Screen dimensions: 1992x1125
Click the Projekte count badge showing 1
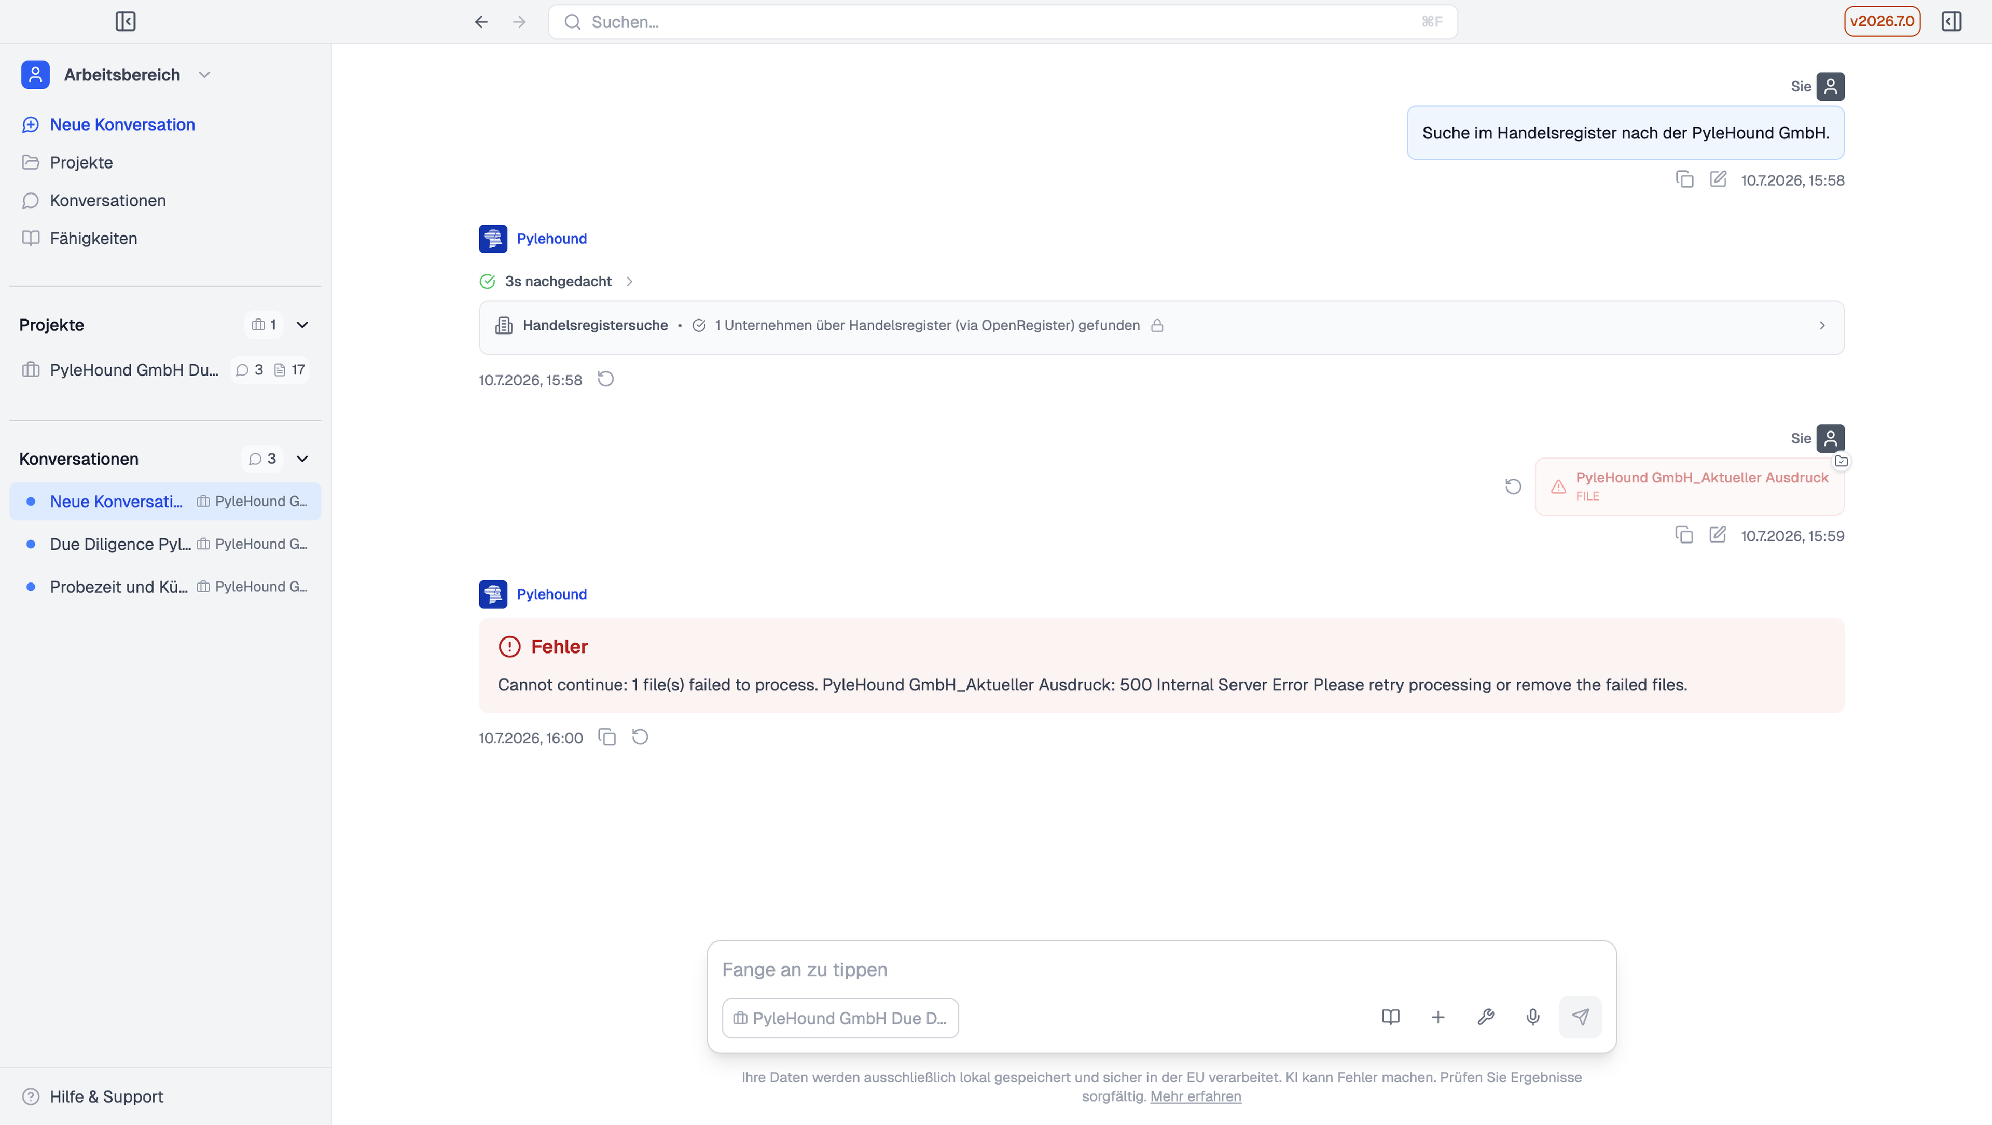tap(264, 325)
